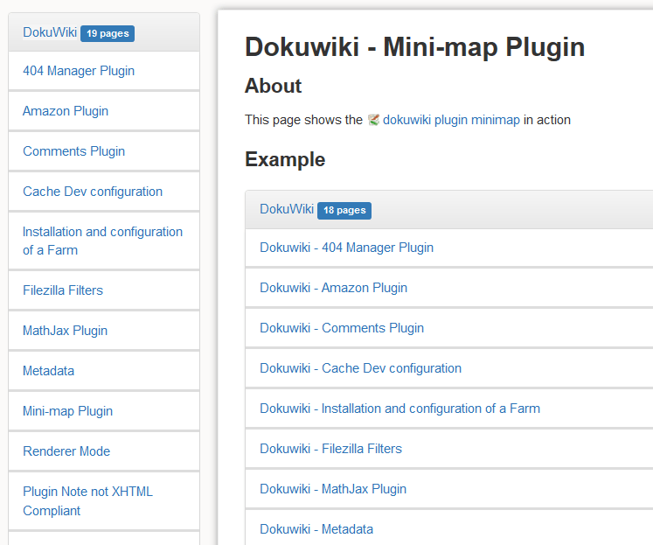Open Dokuwiki - 404 Manager Plugin
This screenshot has width=653, height=545.
point(346,248)
